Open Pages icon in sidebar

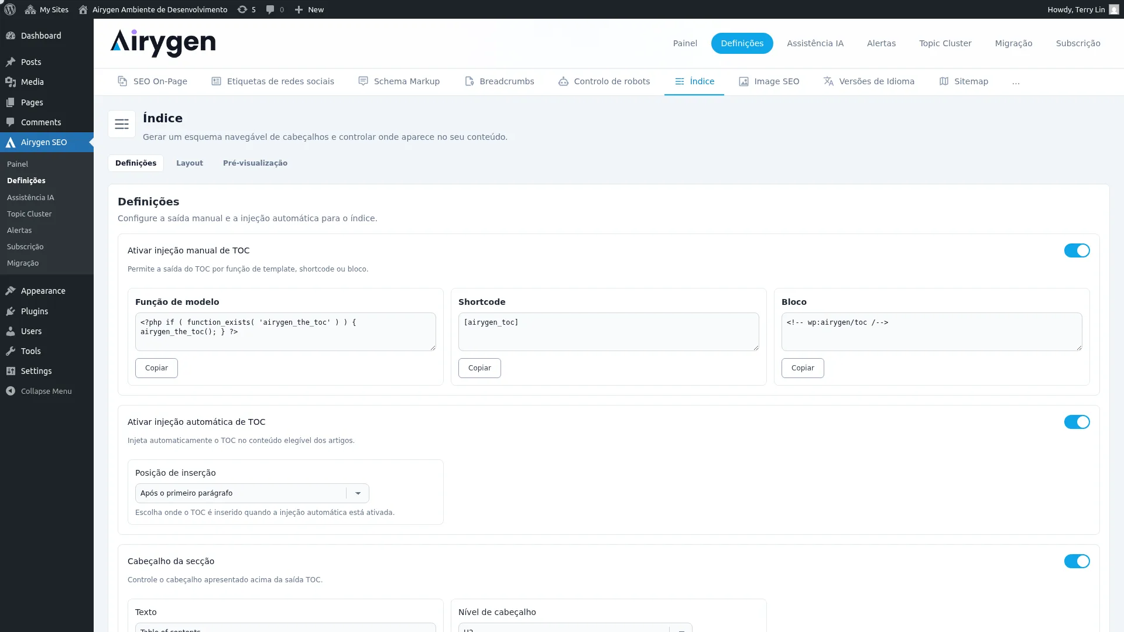tap(11, 102)
